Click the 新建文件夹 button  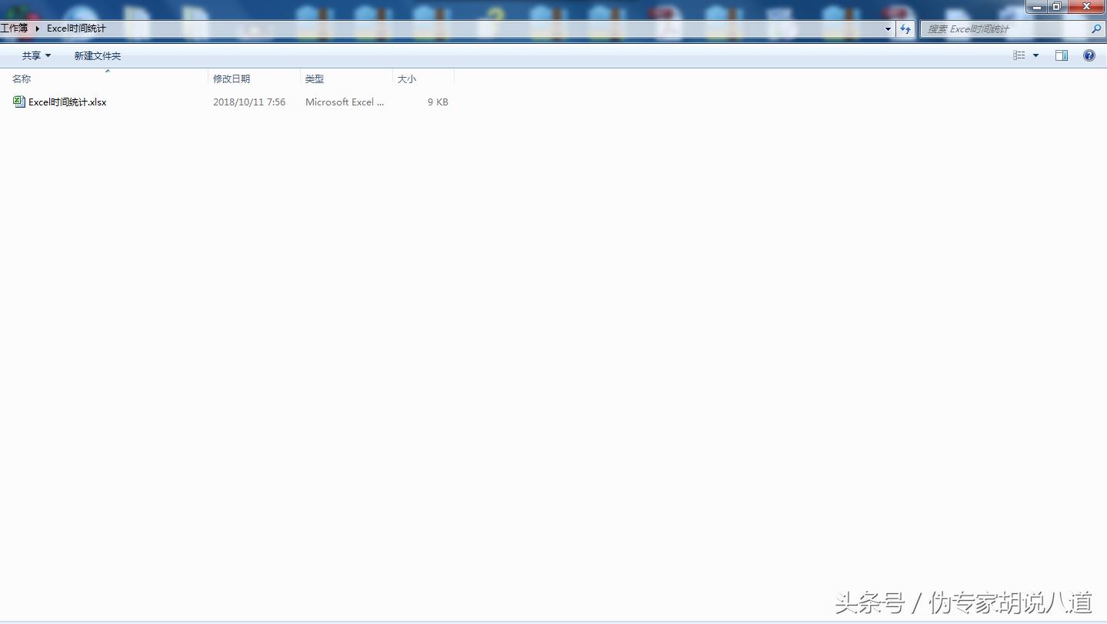point(97,55)
